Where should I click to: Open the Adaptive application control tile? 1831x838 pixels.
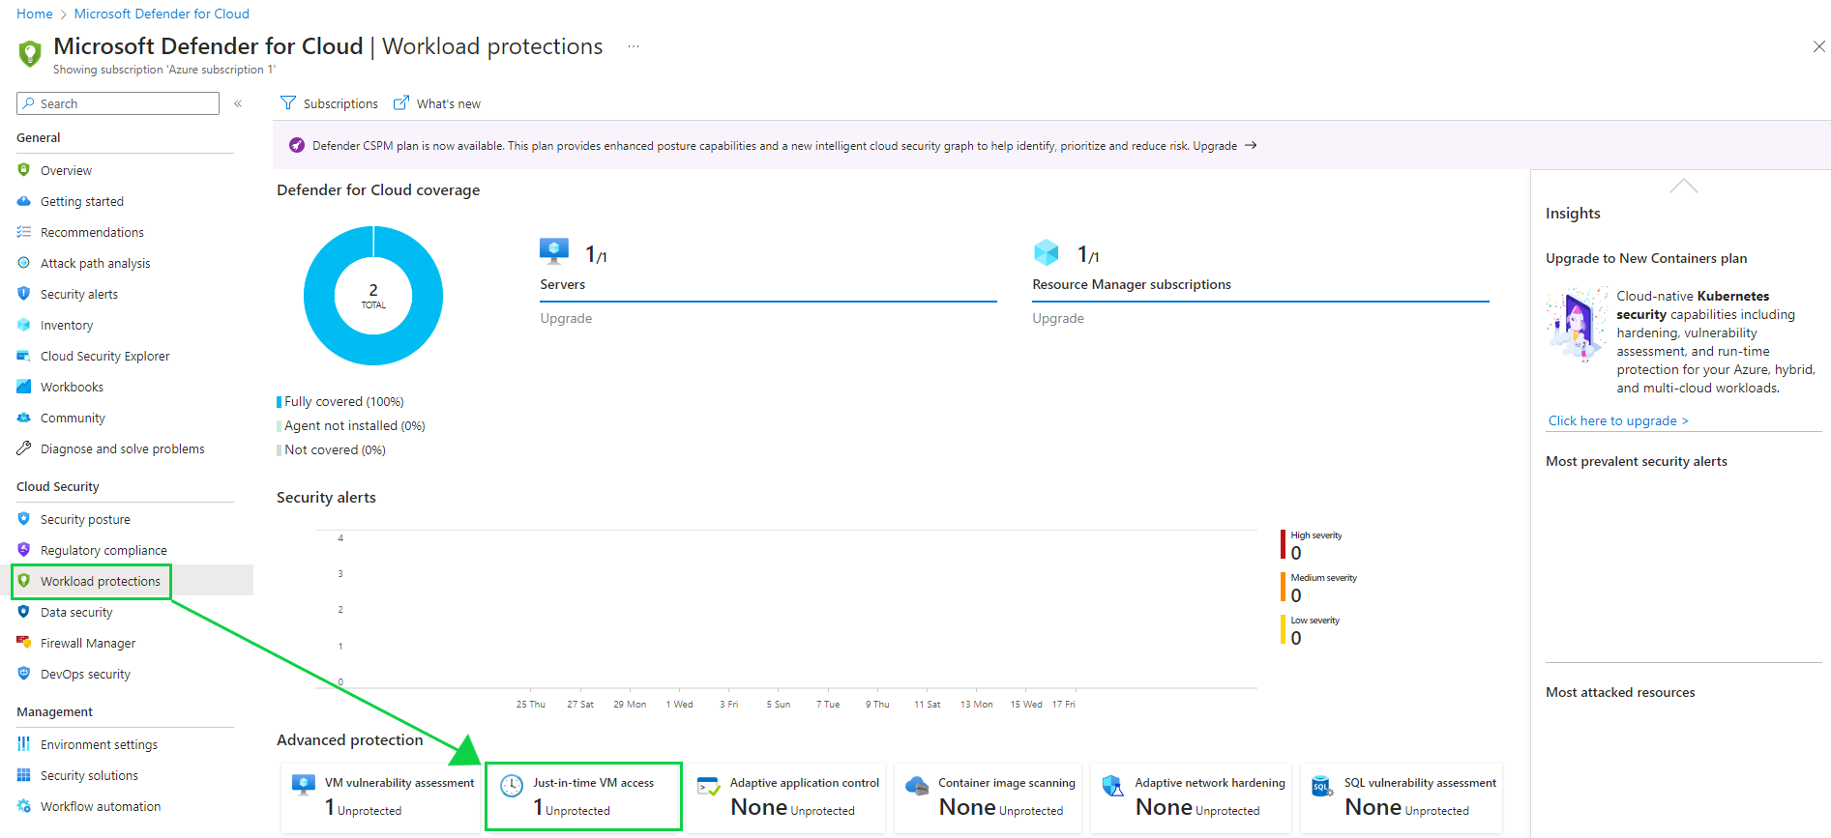coord(785,797)
